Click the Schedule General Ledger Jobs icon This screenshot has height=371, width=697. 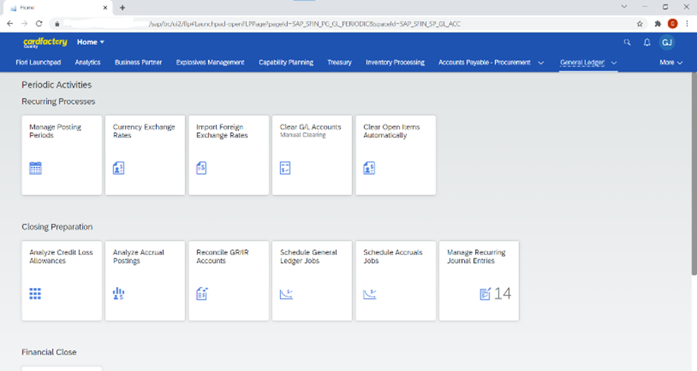tap(286, 294)
